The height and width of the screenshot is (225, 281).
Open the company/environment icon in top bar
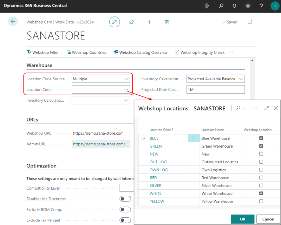coord(207,6)
